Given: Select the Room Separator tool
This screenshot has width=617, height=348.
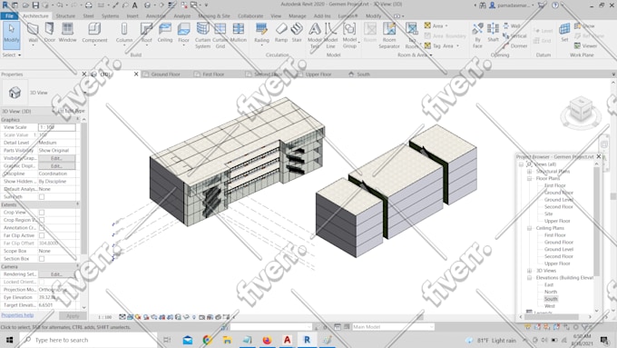Looking at the screenshot, I should click(x=389, y=35).
